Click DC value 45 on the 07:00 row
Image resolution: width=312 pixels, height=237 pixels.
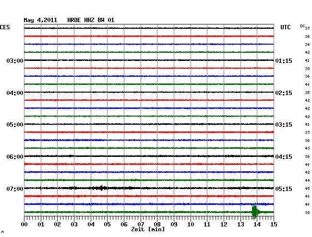click(307, 189)
